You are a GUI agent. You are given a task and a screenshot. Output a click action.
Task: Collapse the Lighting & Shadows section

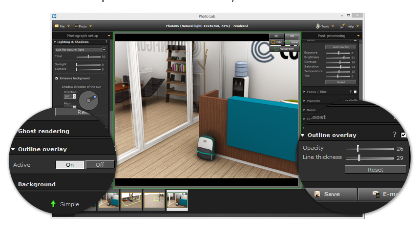coord(55,42)
